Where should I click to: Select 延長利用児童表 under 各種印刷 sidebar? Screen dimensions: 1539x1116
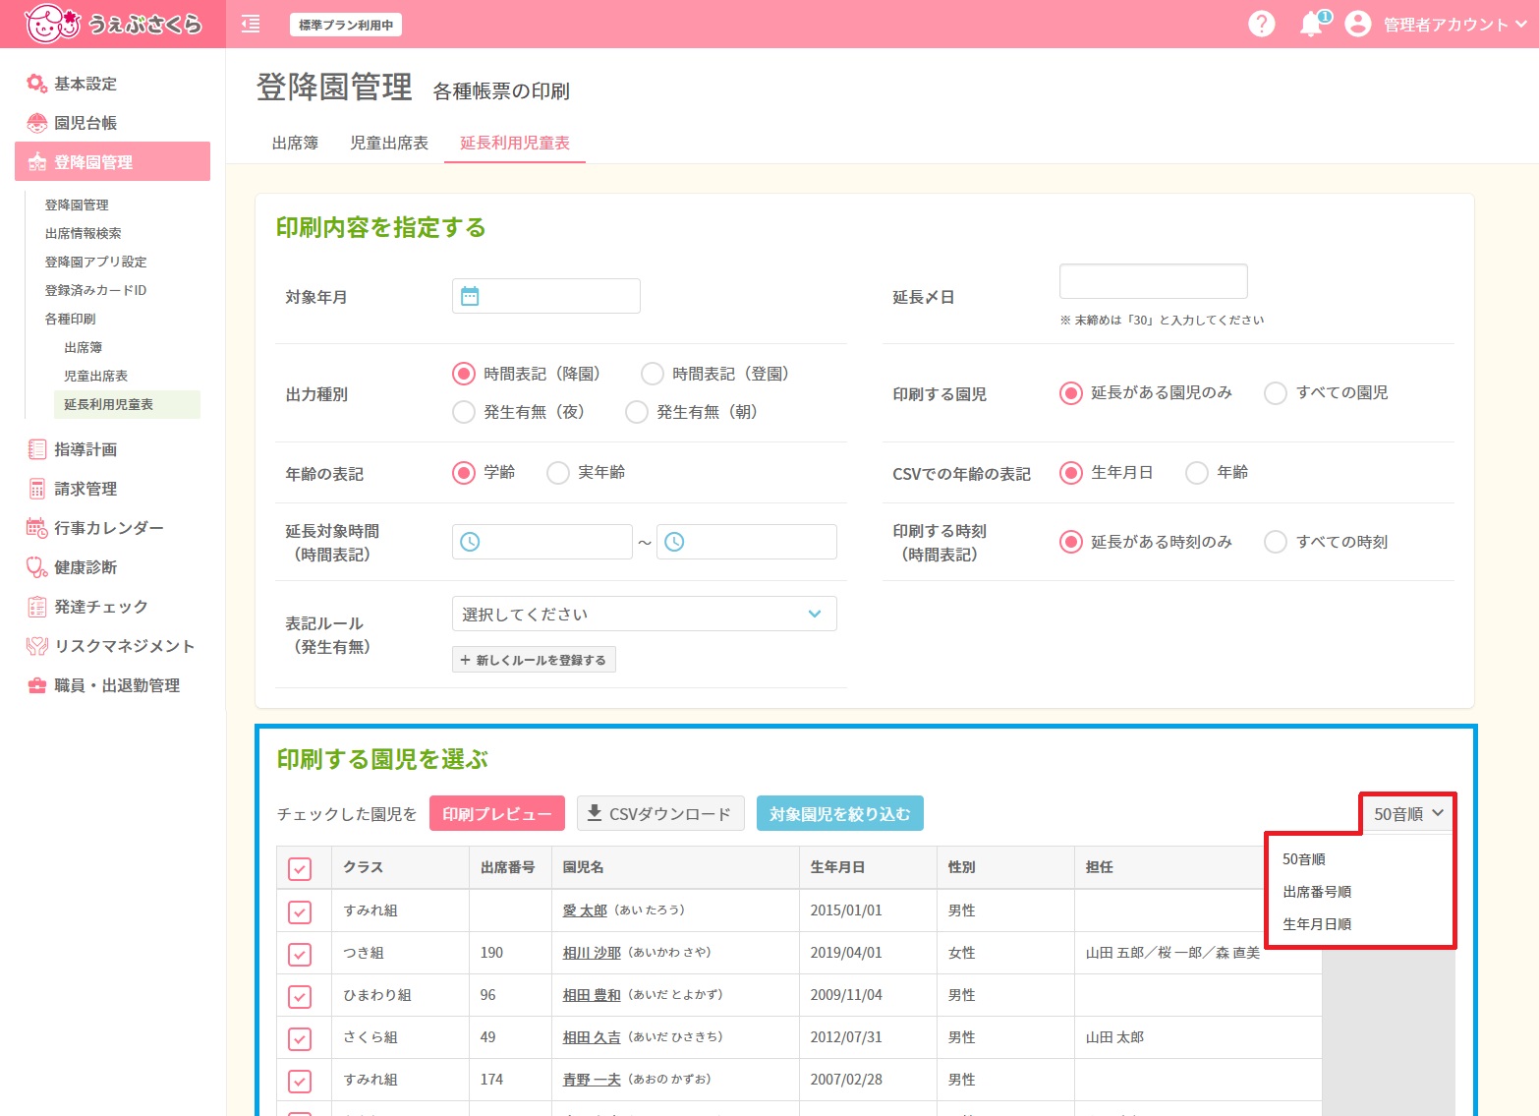pyautogui.click(x=127, y=404)
